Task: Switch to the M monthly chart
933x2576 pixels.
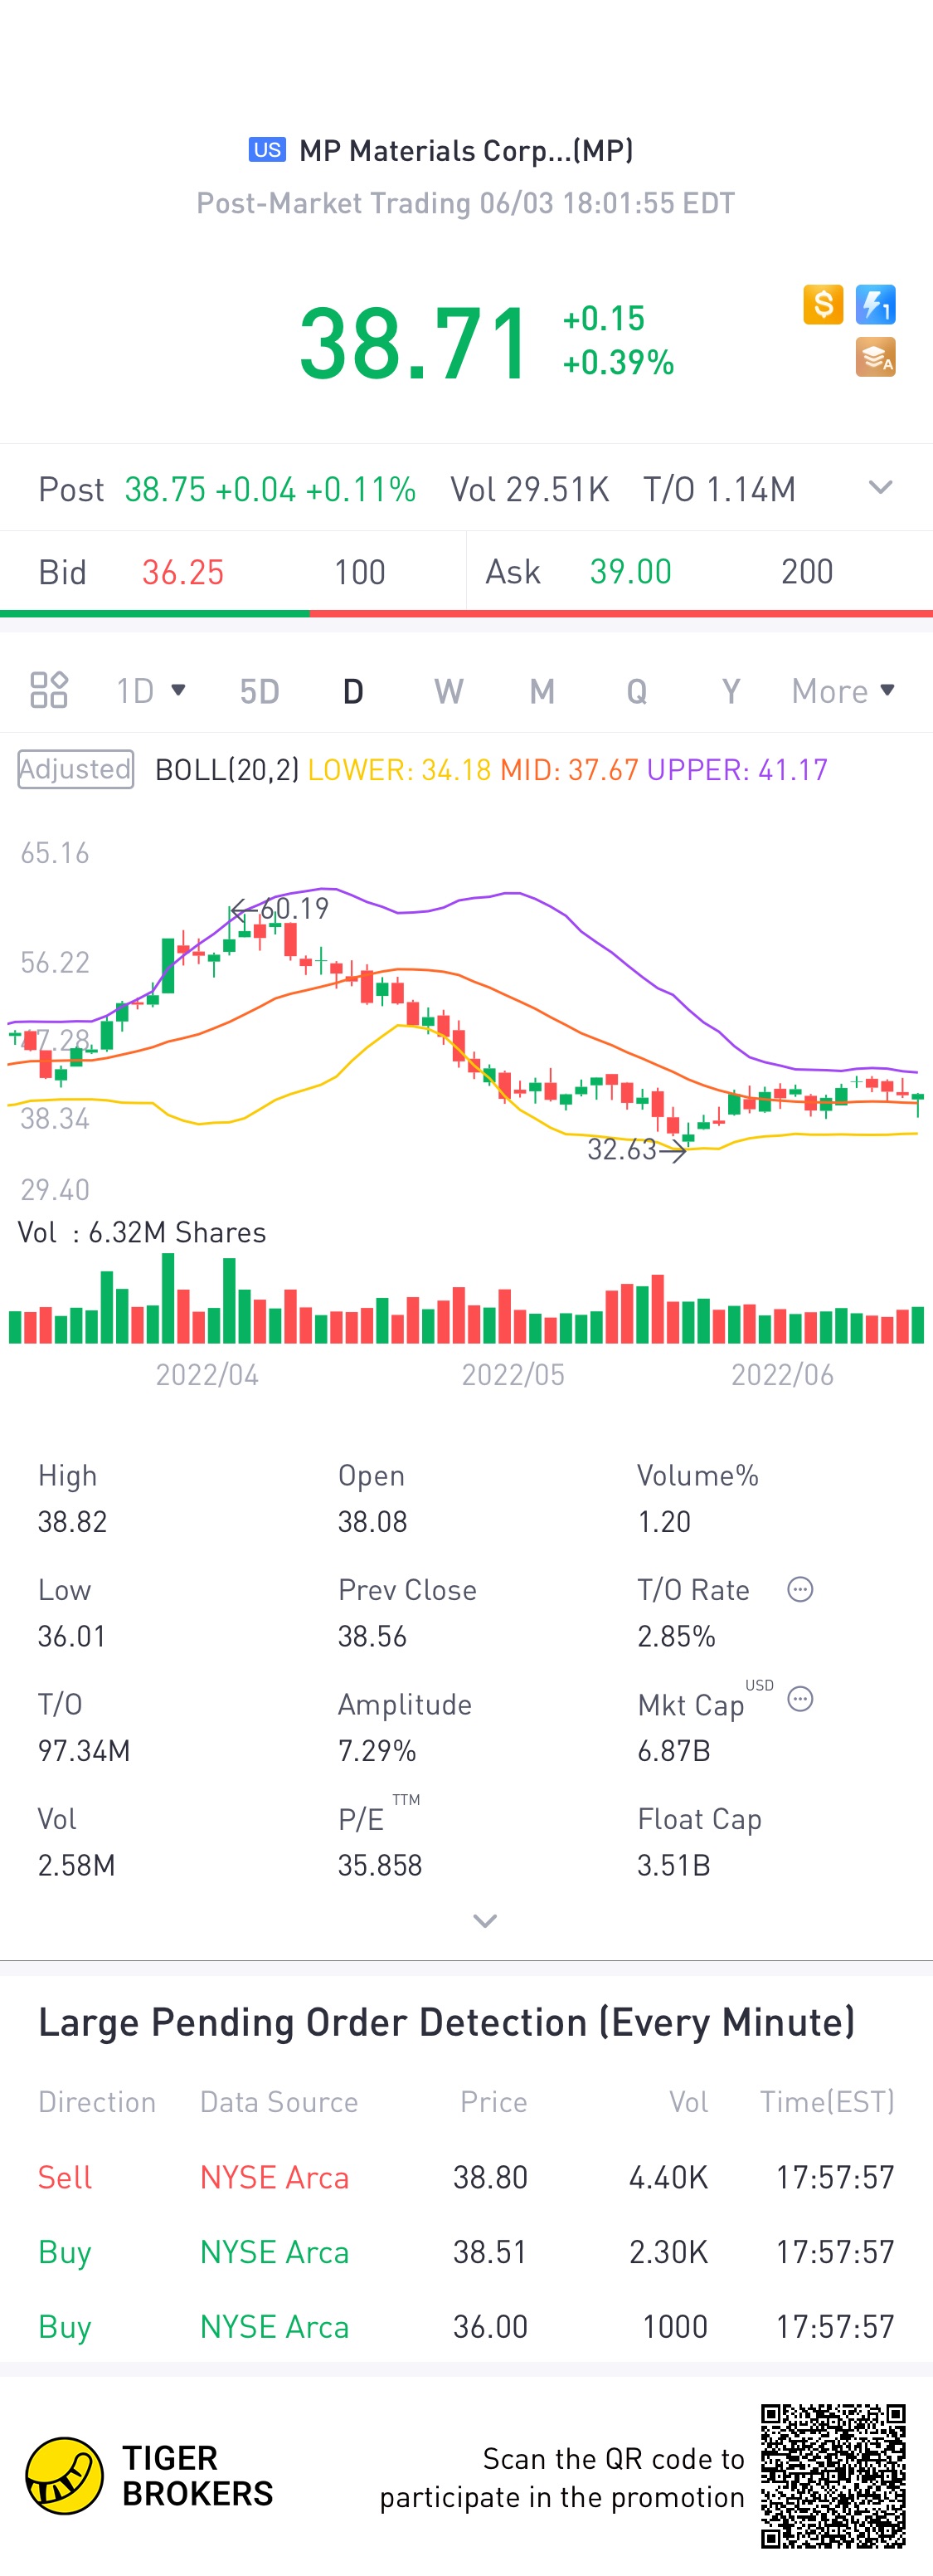Action: [x=542, y=691]
